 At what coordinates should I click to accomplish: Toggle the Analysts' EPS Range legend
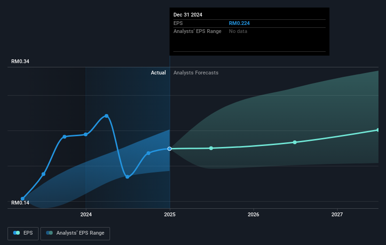tap(75, 233)
